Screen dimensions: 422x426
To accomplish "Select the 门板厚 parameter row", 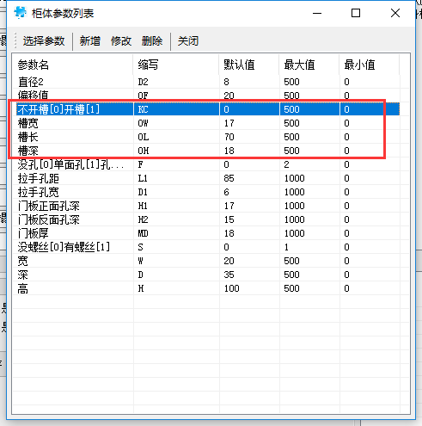I will pos(206,233).
